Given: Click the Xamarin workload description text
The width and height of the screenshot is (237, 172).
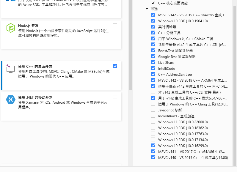Looking at the screenshot, I should [x=63, y=105].
